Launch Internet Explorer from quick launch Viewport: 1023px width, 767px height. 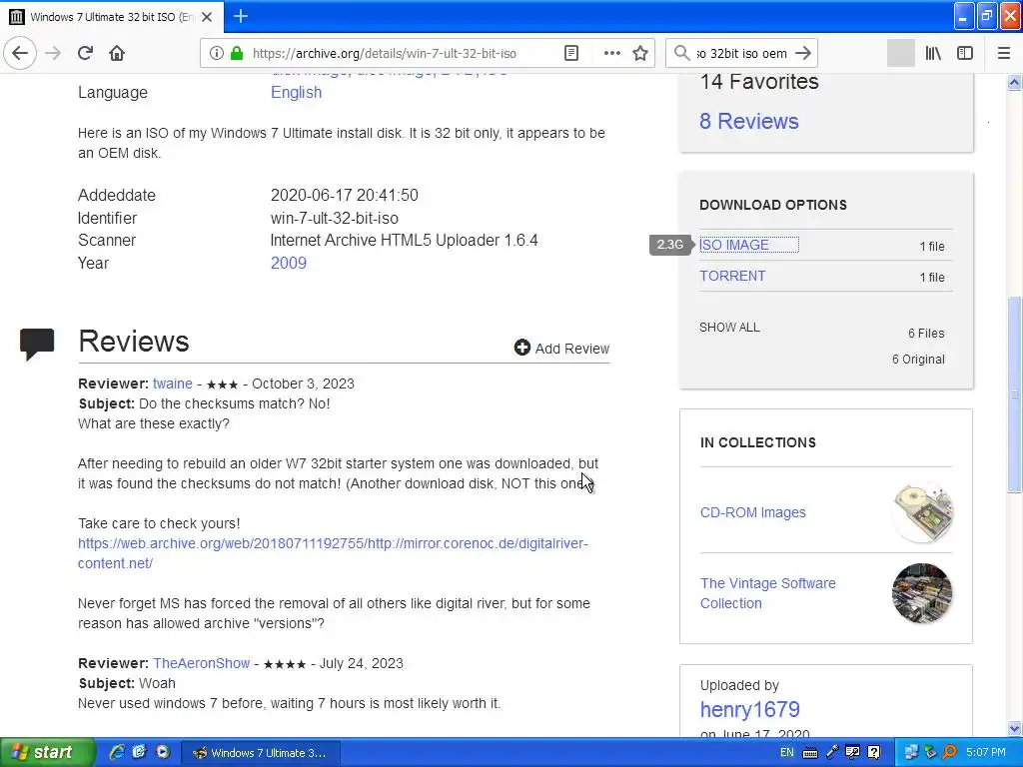pyautogui.click(x=116, y=752)
